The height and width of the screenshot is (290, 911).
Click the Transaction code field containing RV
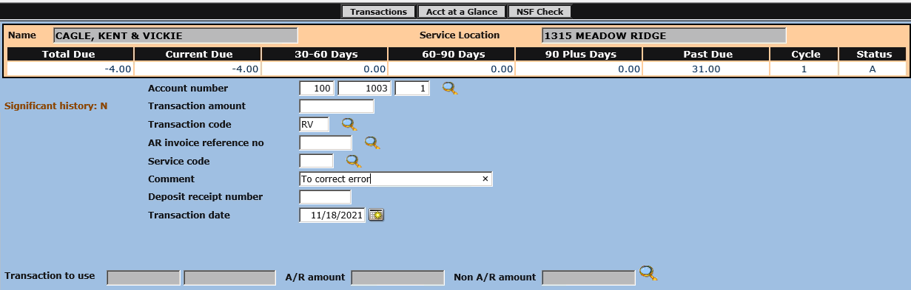(x=315, y=125)
